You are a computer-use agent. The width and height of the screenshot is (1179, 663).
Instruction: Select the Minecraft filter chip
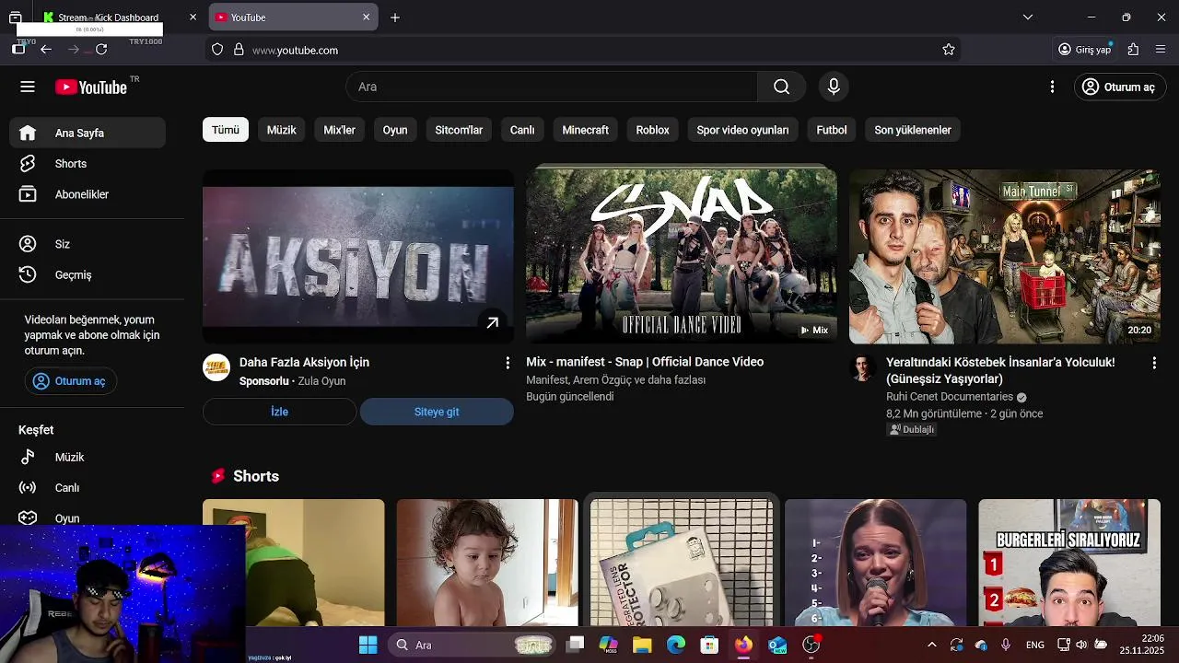[x=586, y=130]
